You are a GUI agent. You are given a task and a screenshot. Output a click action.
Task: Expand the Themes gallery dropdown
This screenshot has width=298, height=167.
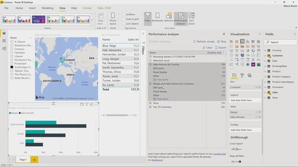coord(92,20)
